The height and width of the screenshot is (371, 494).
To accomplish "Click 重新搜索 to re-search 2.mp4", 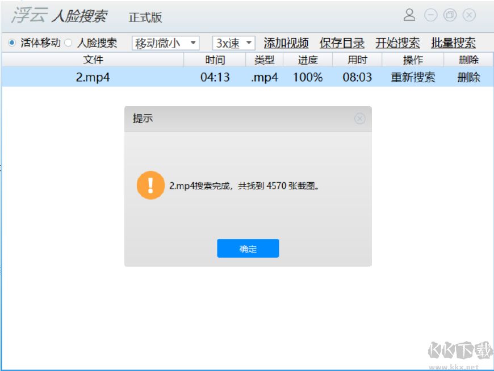I will 413,78.
